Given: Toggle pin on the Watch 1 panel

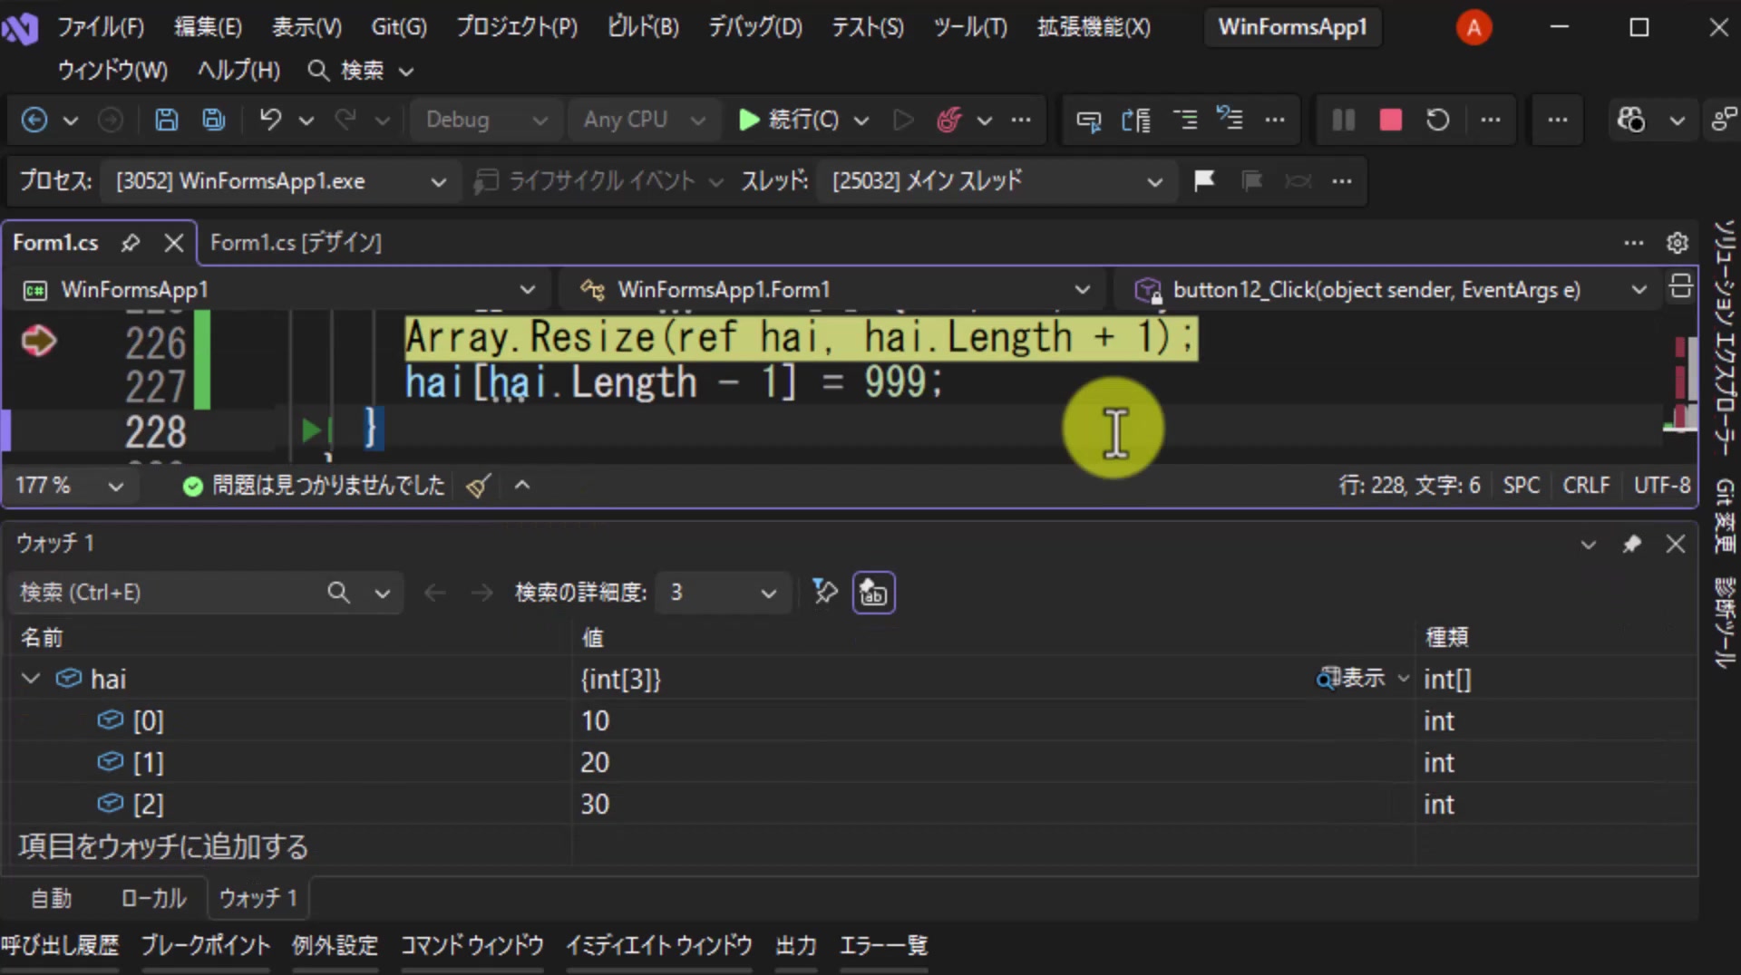Looking at the screenshot, I should pyautogui.click(x=1631, y=544).
